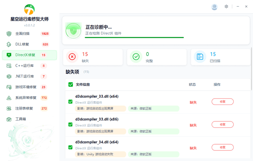253x161 pixels.
Task: Open 游戏环境修复 section
Action: pos(30,87)
